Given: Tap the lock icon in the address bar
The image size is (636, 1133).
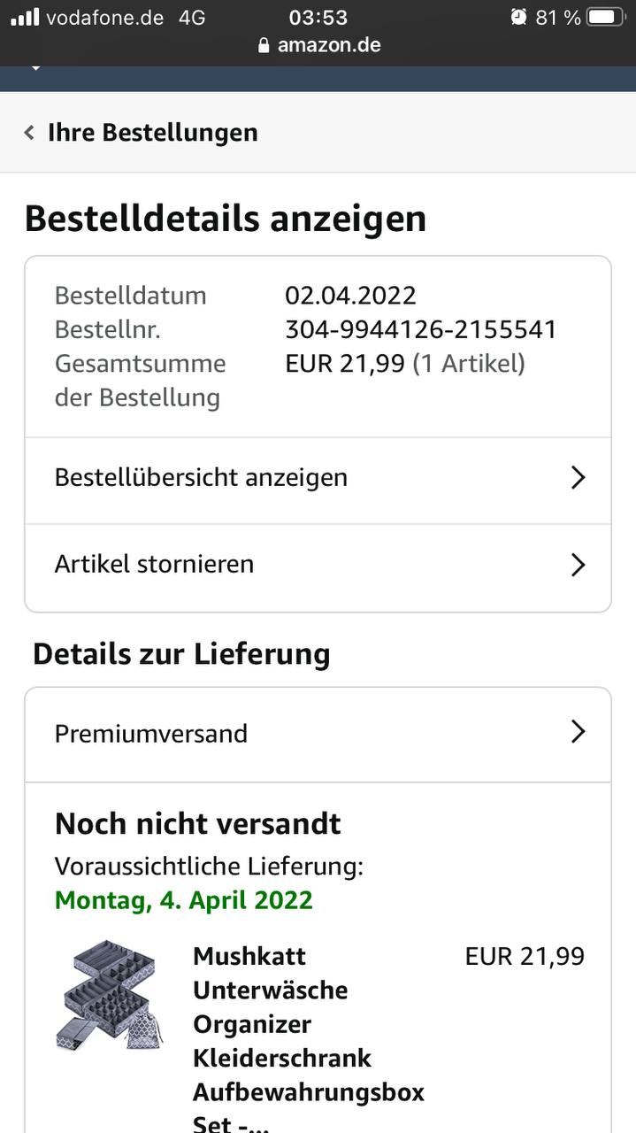Looking at the screenshot, I should pos(264,45).
